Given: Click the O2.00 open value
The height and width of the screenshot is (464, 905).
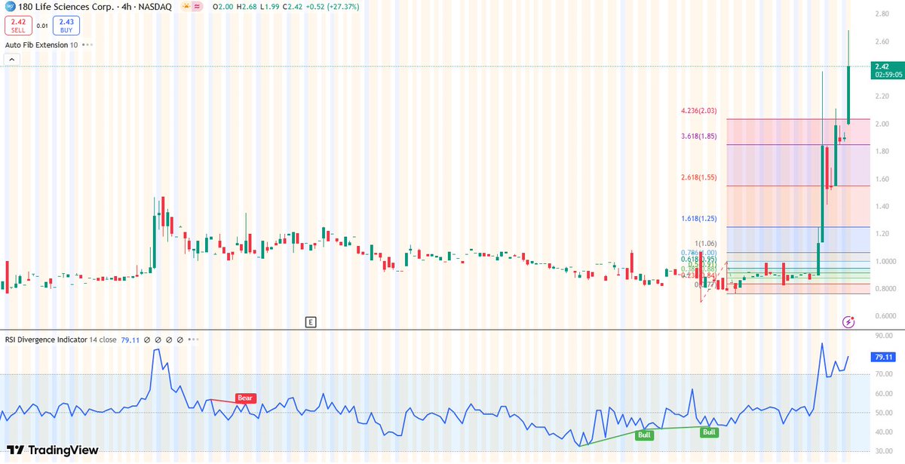Looking at the screenshot, I should coord(222,7).
